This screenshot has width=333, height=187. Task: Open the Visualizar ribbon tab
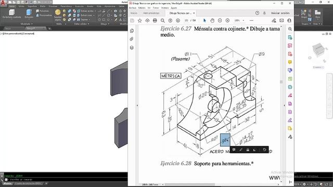53,6
